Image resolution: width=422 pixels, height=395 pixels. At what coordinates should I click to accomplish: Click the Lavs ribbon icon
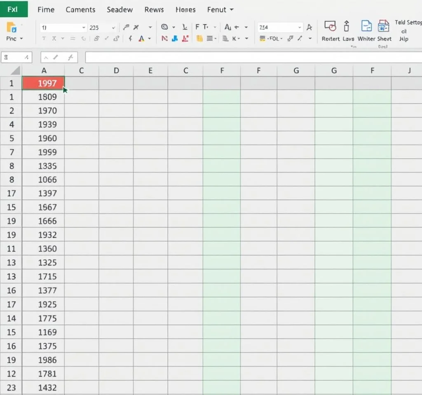click(x=347, y=27)
